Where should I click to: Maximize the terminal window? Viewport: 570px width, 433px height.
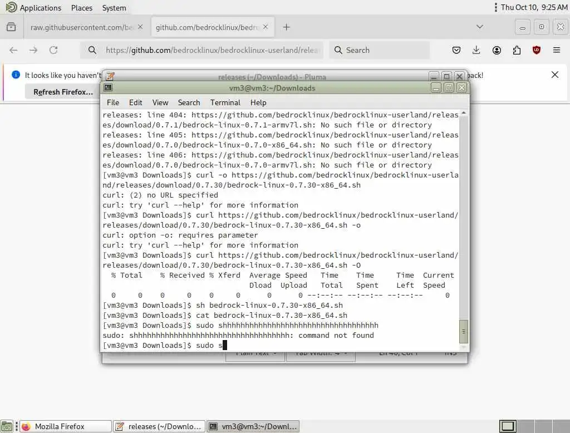(449, 87)
